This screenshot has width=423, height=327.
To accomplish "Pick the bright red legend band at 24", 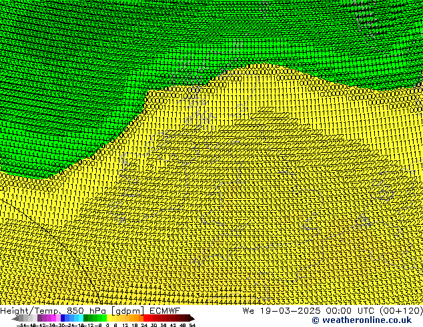I will [x=145, y=318].
